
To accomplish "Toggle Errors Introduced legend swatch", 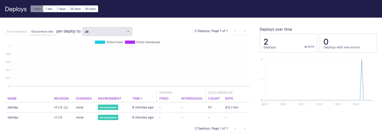I will pyautogui.click(x=130, y=42).
